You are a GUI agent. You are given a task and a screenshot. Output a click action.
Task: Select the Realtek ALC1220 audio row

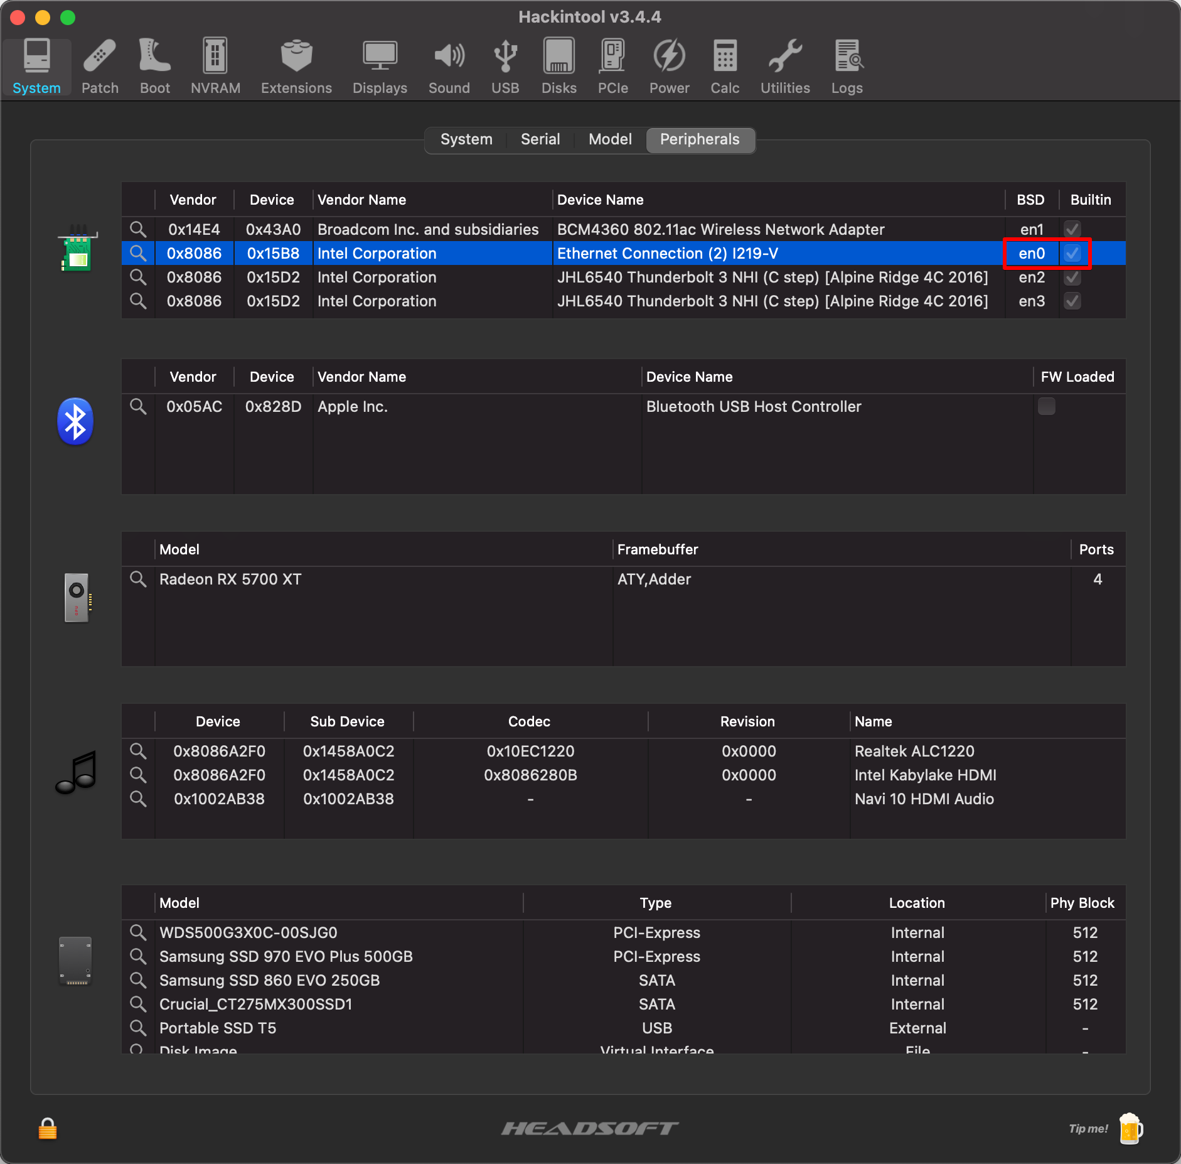point(623,751)
